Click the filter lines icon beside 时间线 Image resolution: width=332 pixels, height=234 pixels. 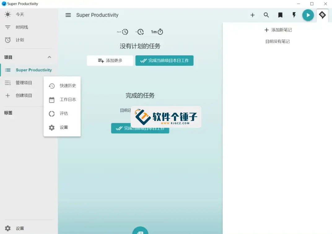[x=8, y=27]
